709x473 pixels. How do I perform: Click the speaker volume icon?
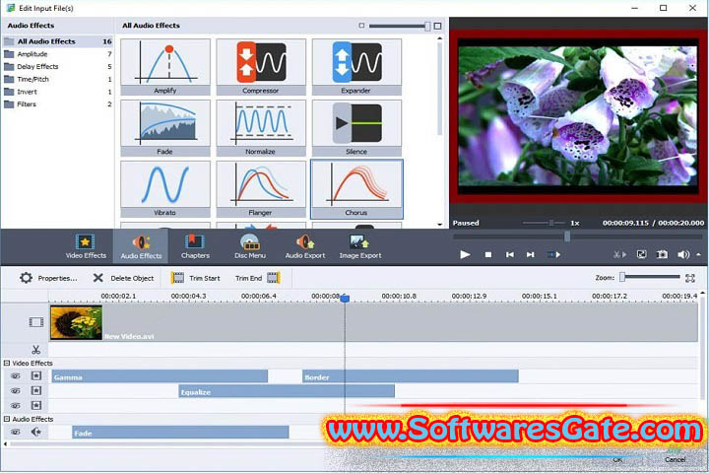(683, 255)
